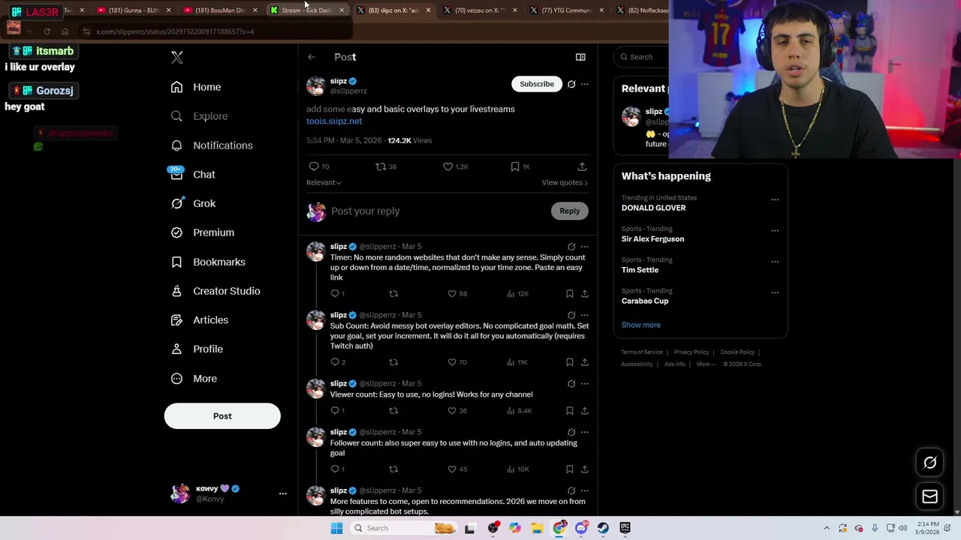Open more menu on Viewer count reply
The image size is (961, 540).
pos(585,383)
